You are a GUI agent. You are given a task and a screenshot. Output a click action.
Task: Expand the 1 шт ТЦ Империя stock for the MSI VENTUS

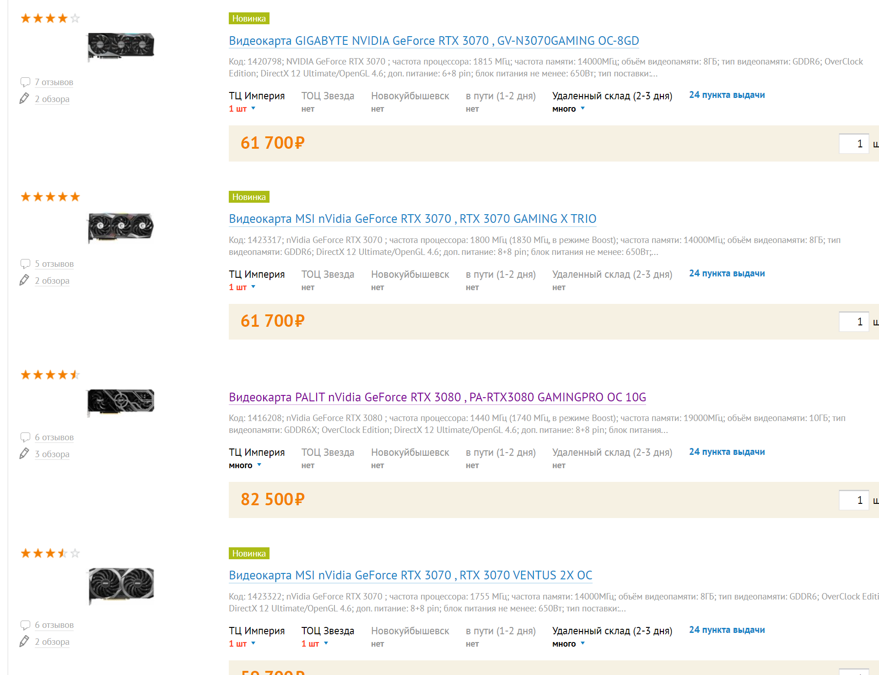click(x=242, y=644)
